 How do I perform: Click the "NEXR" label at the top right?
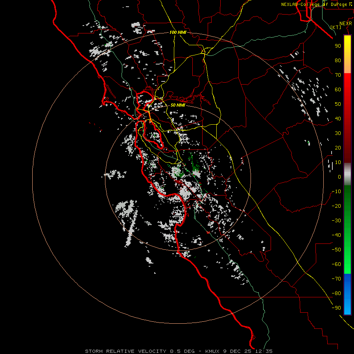(346, 24)
